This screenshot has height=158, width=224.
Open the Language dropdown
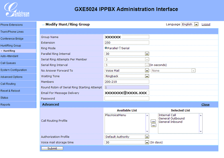coord(196,24)
